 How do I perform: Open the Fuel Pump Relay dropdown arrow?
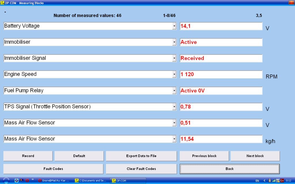(174, 91)
